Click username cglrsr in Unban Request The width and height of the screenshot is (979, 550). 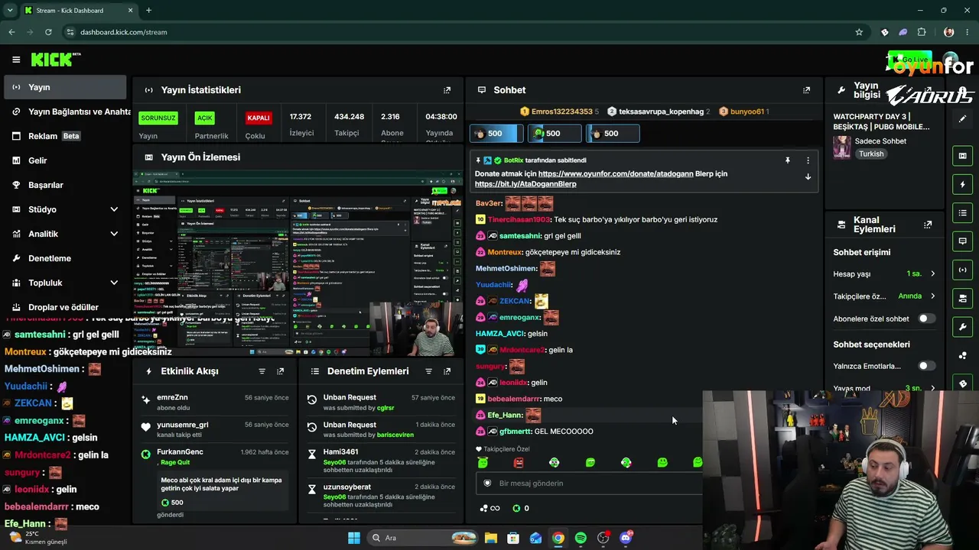click(385, 408)
